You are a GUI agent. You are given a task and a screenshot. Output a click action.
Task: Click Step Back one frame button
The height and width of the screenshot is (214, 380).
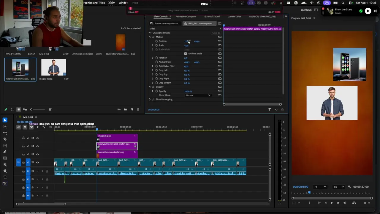tap(326, 203)
